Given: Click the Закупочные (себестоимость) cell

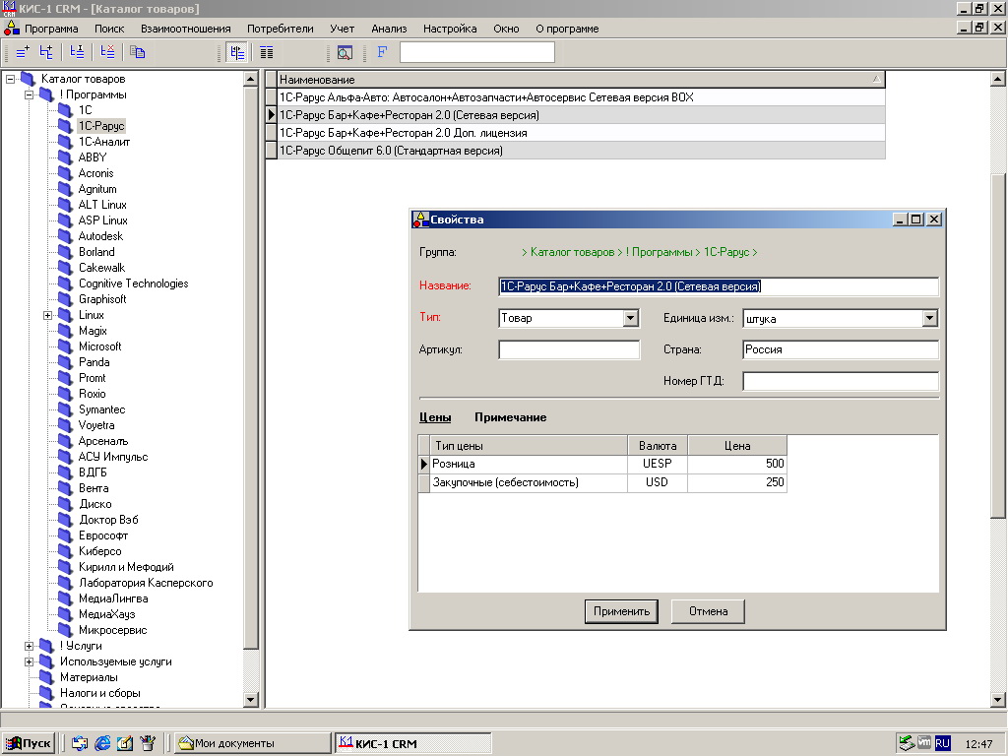Looking at the screenshot, I should [529, 482].
